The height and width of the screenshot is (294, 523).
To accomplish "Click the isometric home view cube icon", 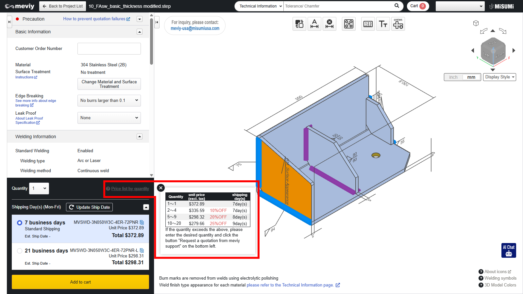I will click(476, 23).
